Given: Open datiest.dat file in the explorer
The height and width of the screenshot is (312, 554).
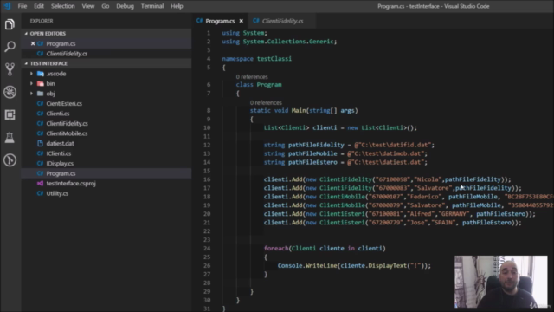Looking at the screenshot, I should coord(60,143).
